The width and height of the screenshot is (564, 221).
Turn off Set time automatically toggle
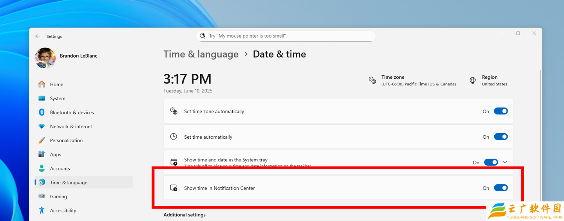tap(501, 137)
